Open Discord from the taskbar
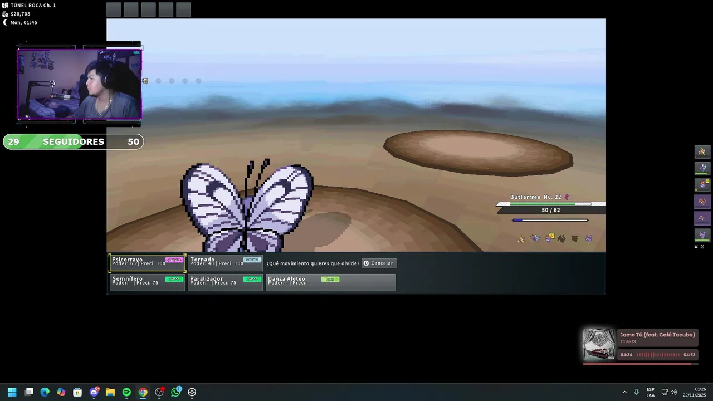Viewport: 713px width, 401px height. [94, 392]
